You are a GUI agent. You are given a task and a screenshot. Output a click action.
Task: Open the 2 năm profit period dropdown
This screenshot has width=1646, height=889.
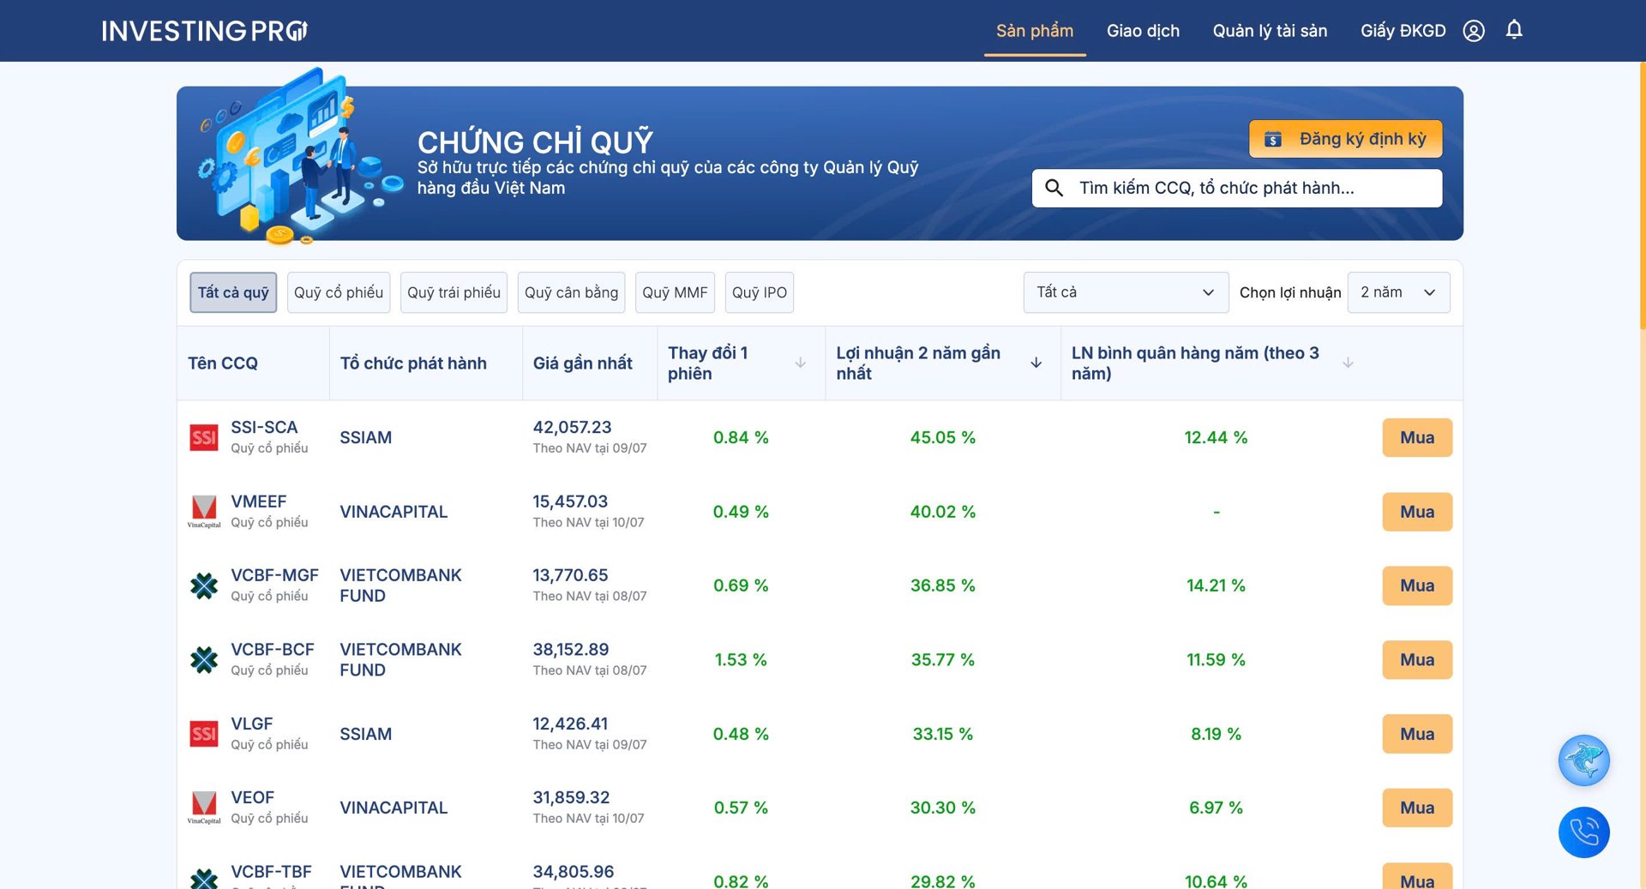[x=1398, y=292]
